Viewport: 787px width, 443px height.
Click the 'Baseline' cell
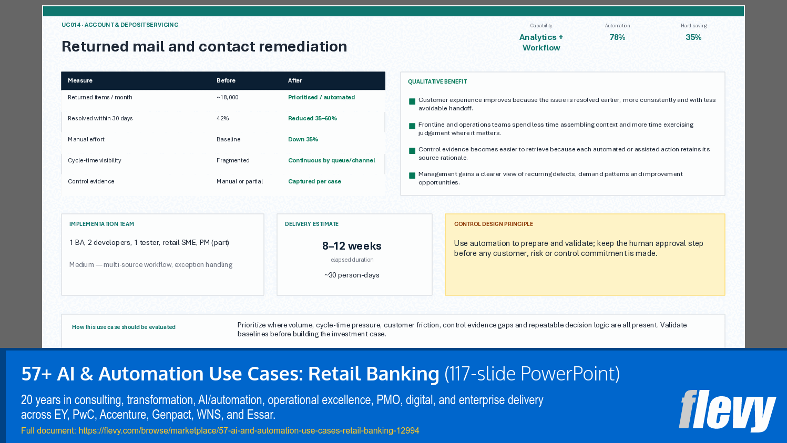click(229, 139)
